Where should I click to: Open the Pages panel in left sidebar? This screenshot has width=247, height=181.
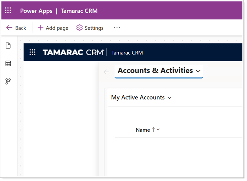[x=8, y=46]
